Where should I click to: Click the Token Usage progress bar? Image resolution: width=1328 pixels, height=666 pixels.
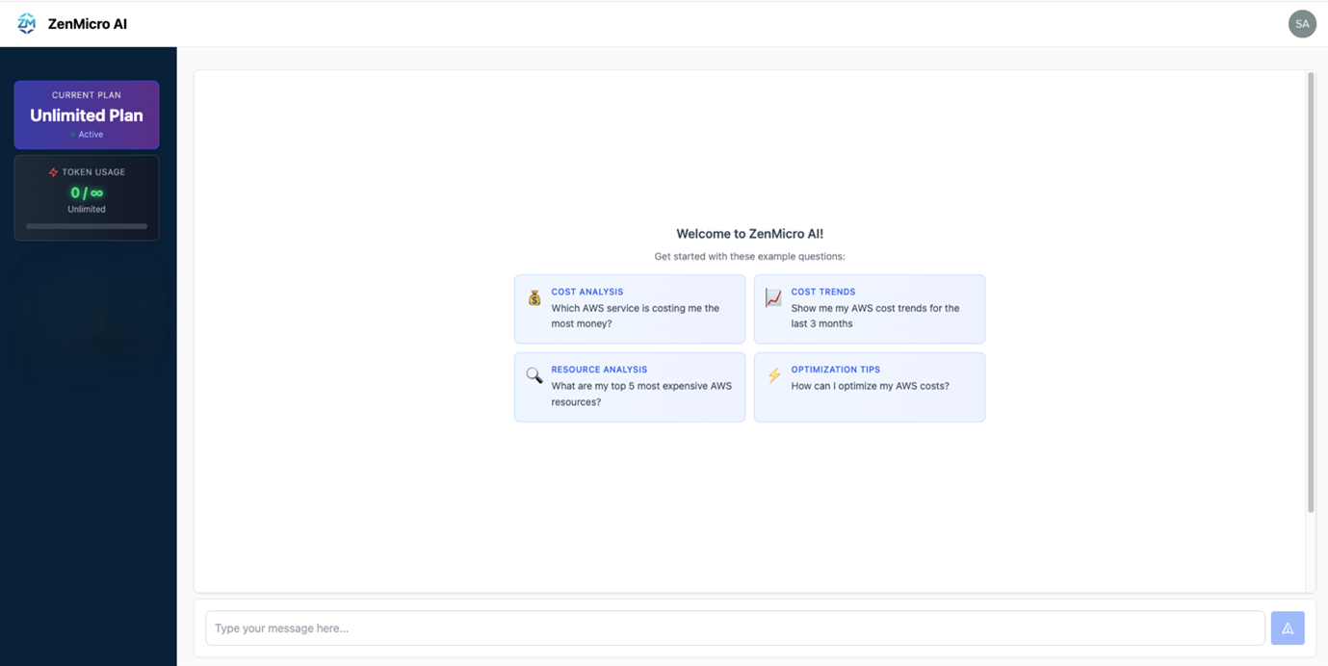point(86,225)
